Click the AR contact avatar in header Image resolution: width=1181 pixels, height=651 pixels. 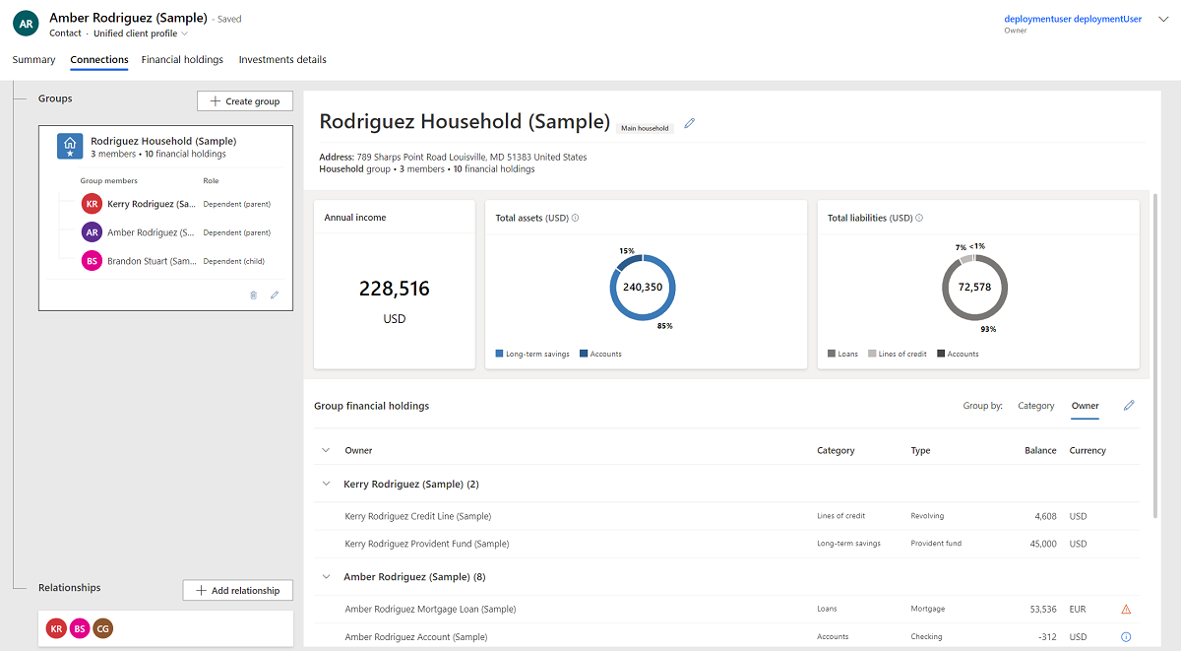(x=26, y=25)
